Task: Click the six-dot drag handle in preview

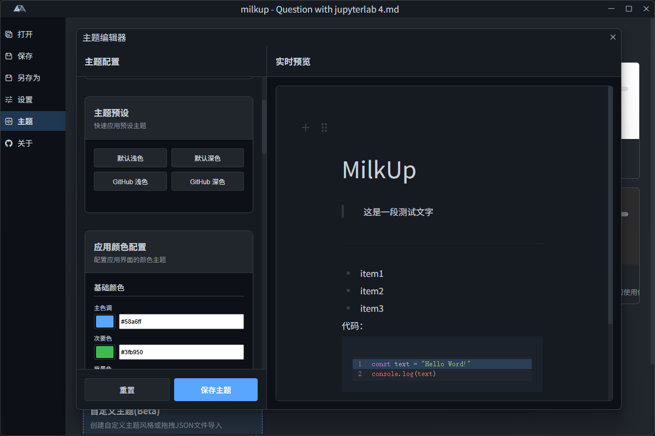Action: (324, 127)
